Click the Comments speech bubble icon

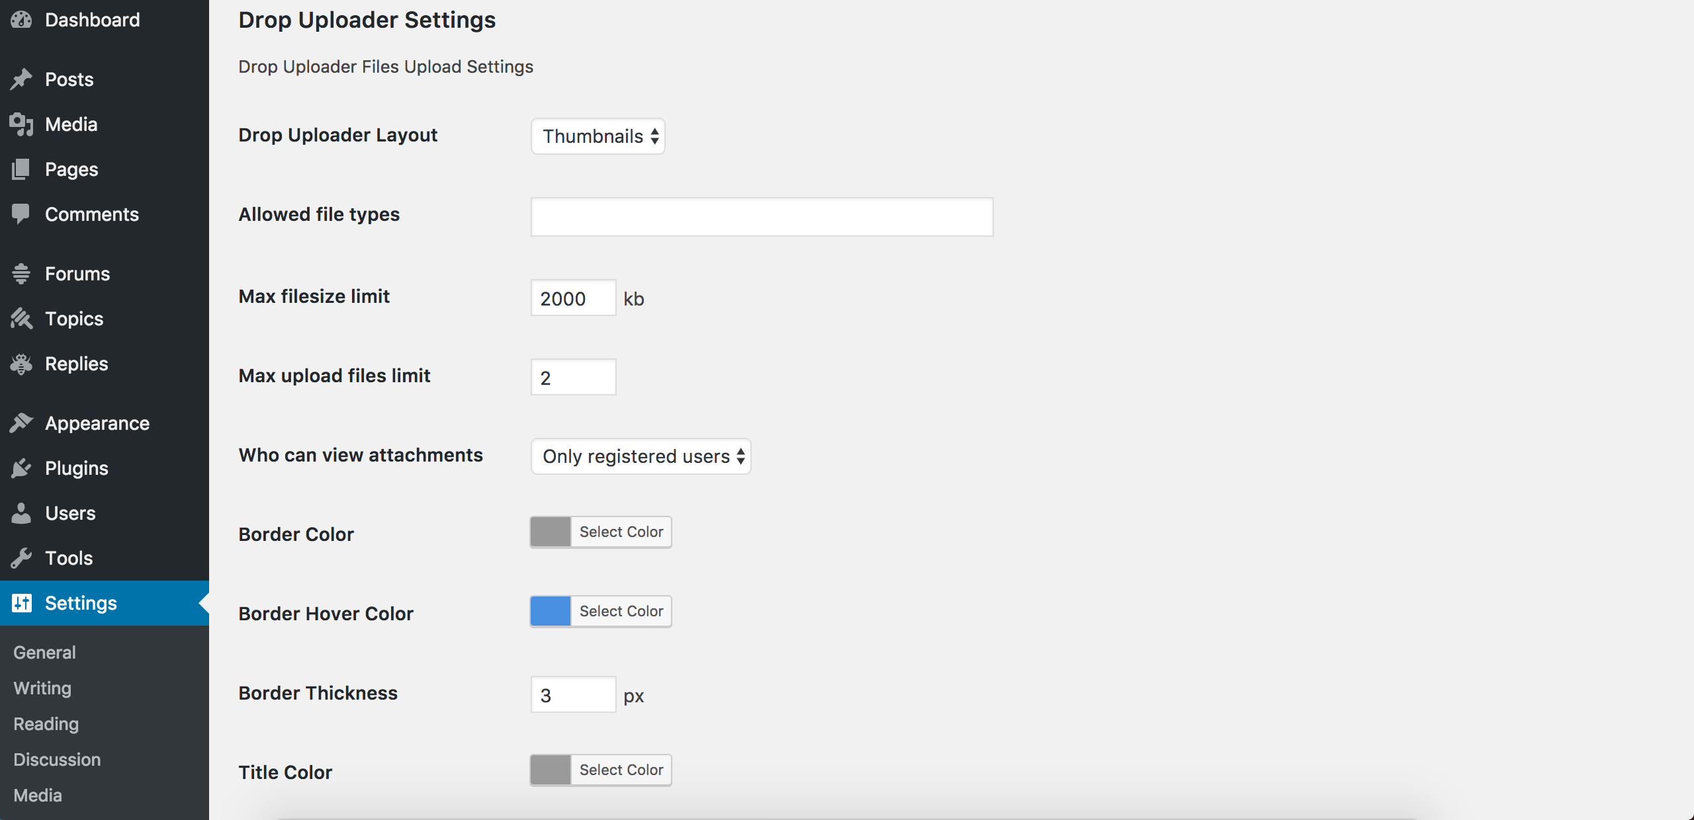(x=21, y=214)
